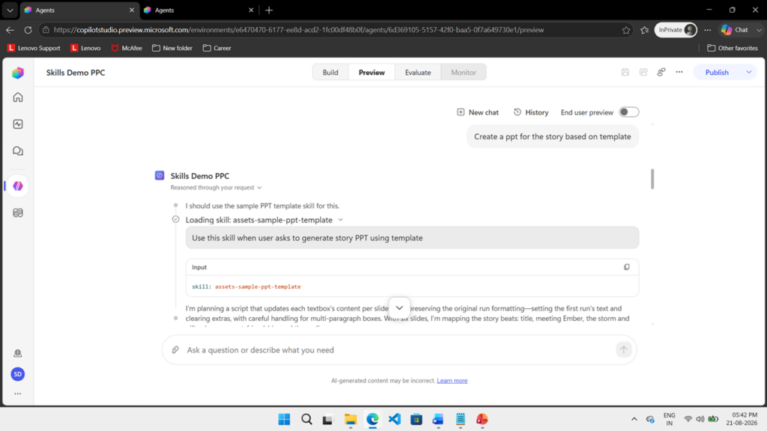Switch to the Build tab
This screenshot has width=767, height=431.
click(330, 73)
